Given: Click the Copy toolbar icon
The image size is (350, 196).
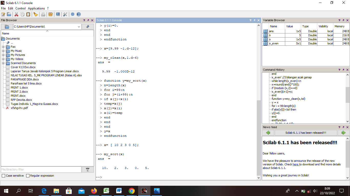Looking at the screenshot, I should click(x=23, y=14).
